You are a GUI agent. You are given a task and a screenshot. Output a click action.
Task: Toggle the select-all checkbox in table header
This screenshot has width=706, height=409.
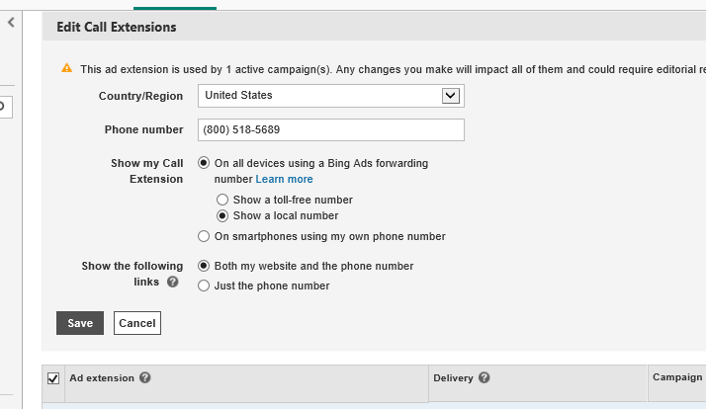tap(53, 377)
